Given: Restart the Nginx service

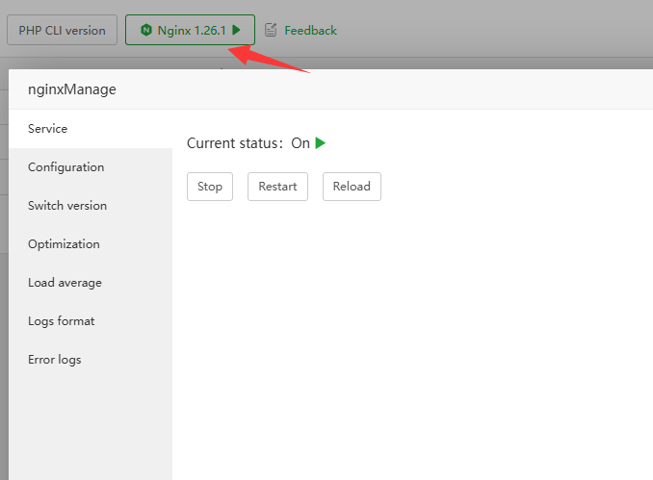Looking at the screenshot, I should pyautogui.click(x=277, y=187).
